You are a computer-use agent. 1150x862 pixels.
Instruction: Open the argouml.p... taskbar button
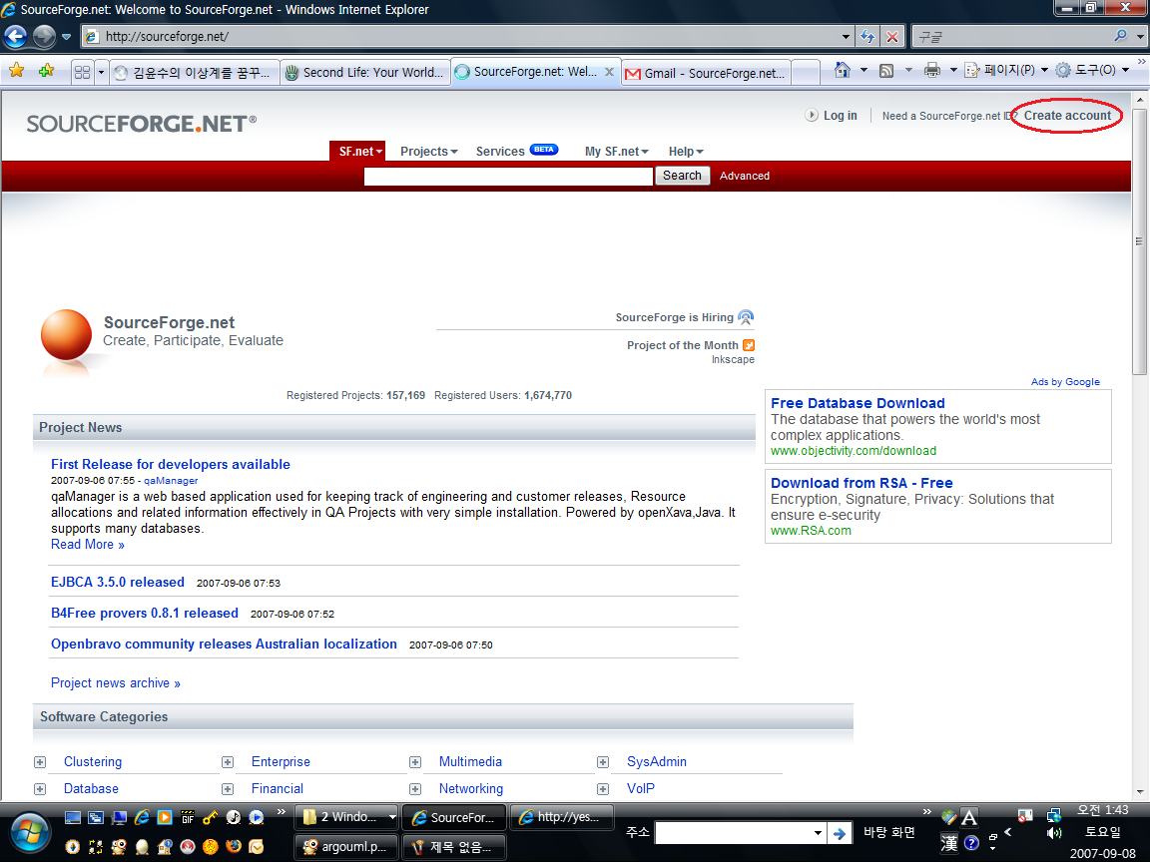tap(345, 847)
